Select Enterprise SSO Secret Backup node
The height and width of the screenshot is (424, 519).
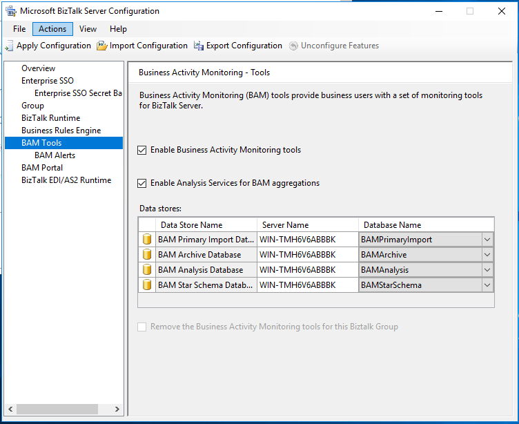[x=78, y=93]
